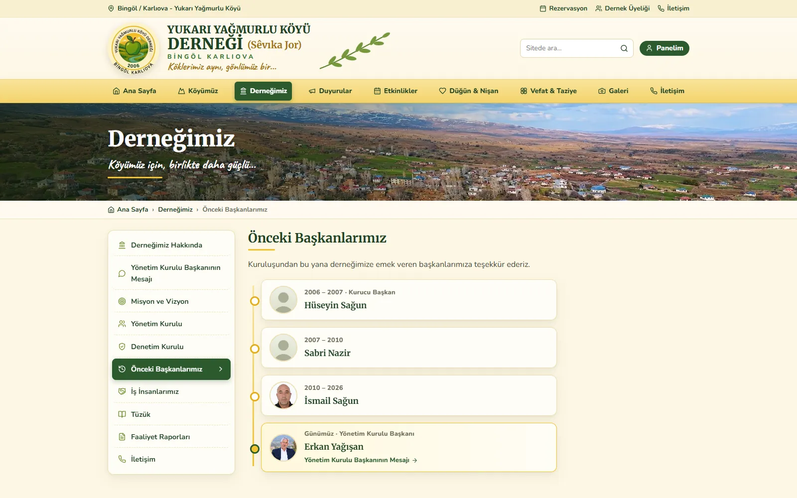Click the Dernek Üyeliği people icon

pyautogui.click(x=599, y=8)
